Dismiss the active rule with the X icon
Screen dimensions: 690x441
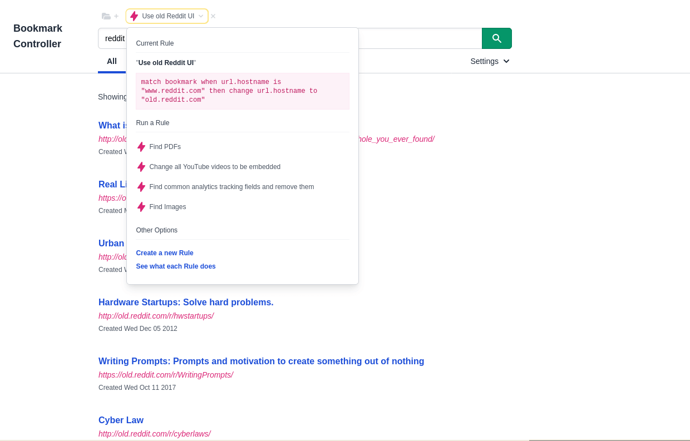coord(213,16)
